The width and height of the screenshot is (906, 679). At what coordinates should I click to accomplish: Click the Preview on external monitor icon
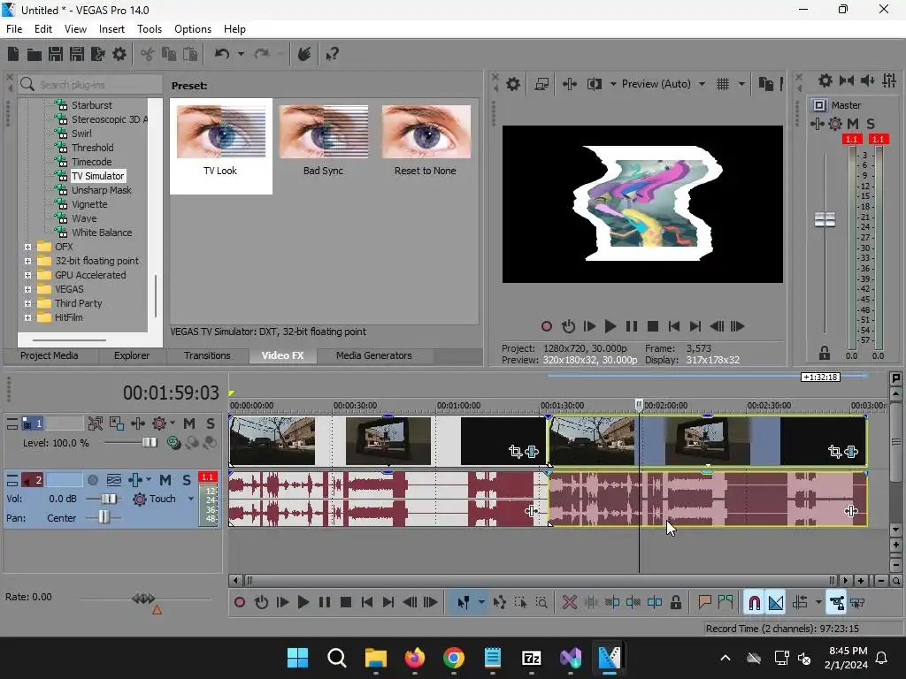pos(541,84)
